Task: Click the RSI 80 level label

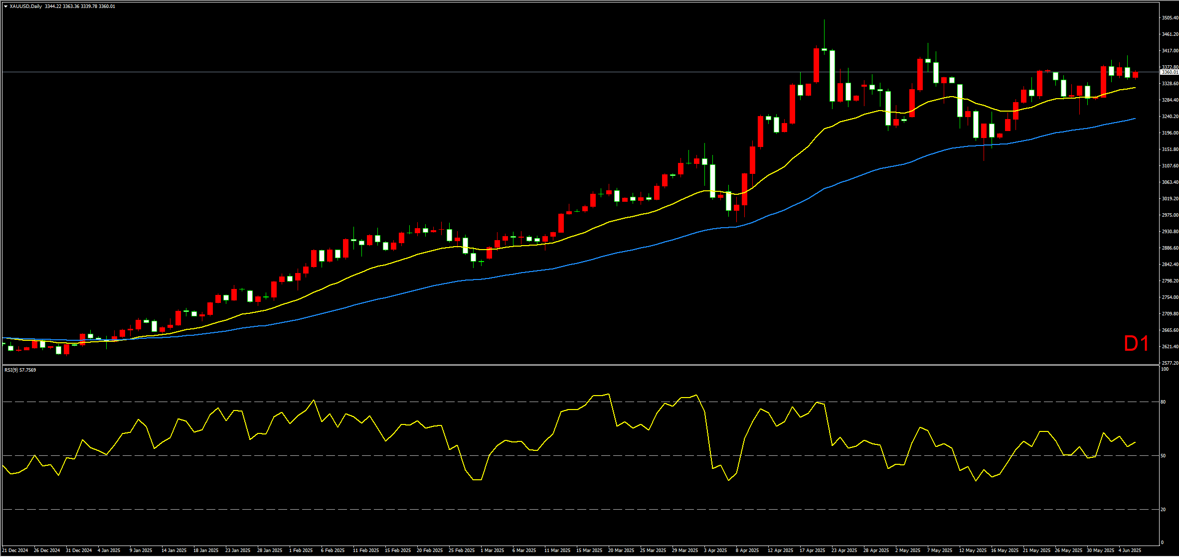Action: 1164,402
